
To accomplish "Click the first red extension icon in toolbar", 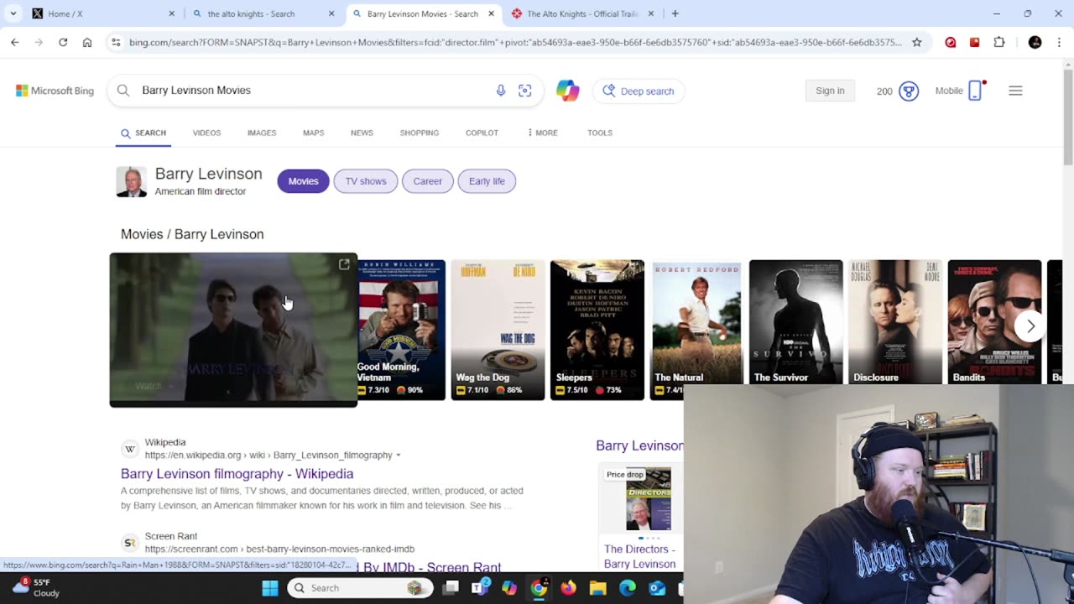I will pos(950,42).
